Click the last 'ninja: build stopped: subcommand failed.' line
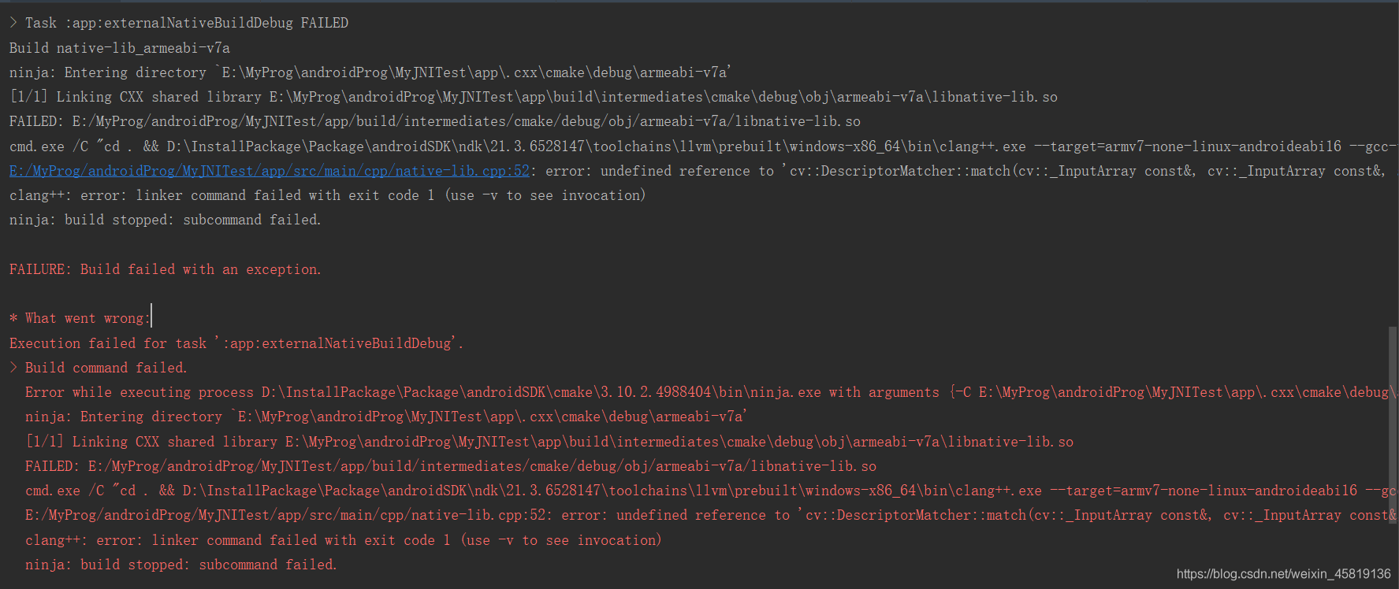 [x=181, y=565]
